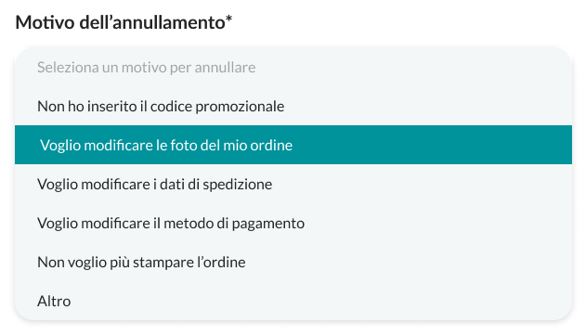
Task: Click the option mentioning 'spedizione'
Action: pos(293,184)
